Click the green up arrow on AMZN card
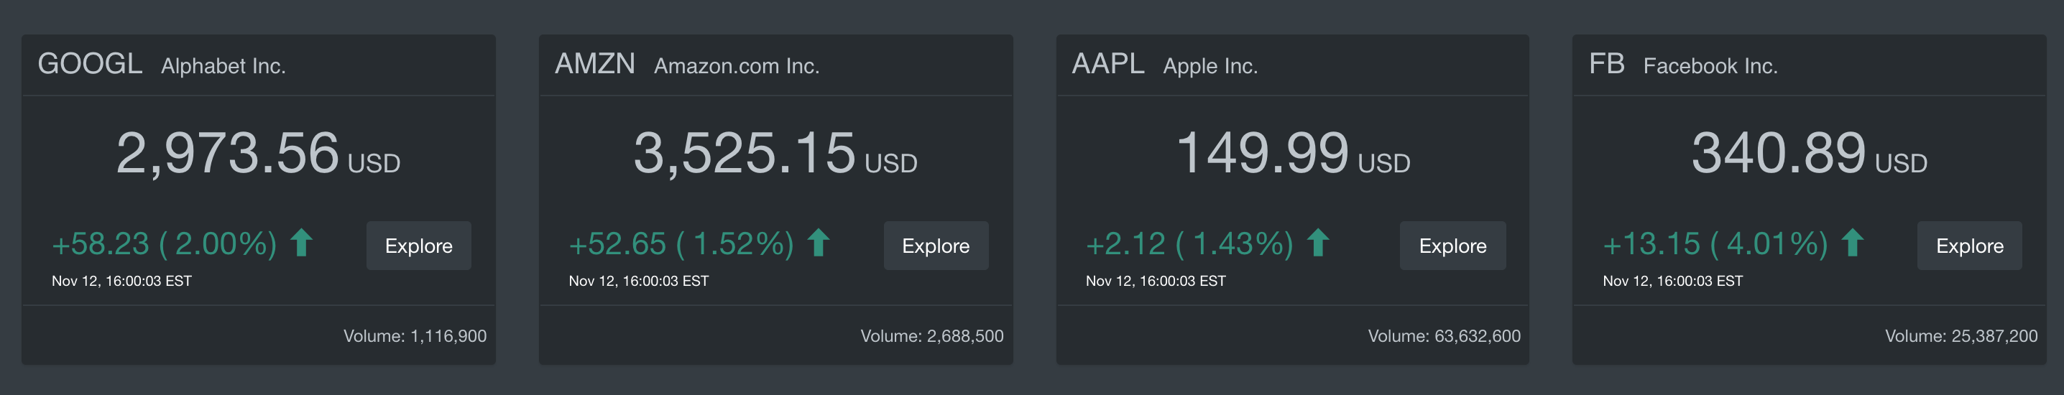The width and height of the screenshot is (2064, 395). click(818, 243)
